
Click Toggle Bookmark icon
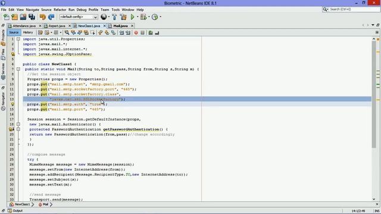[114, 33]
